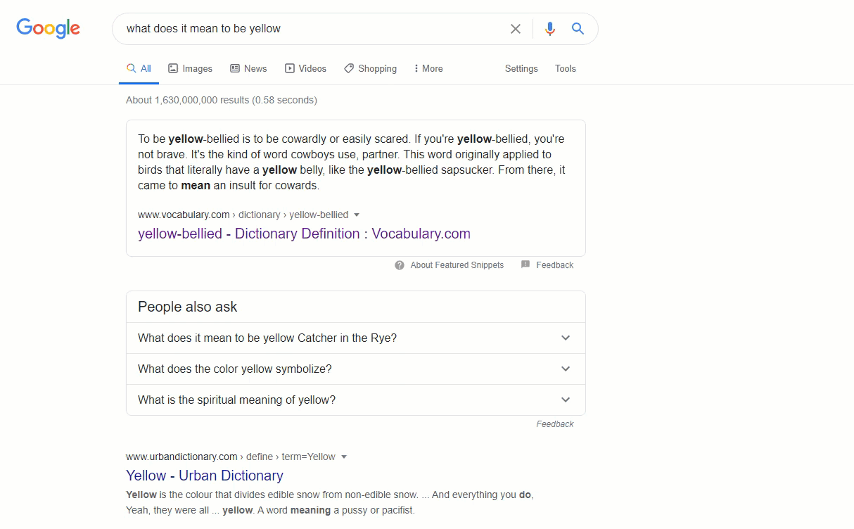Screen dimensions: 854x529
Task: Switch to the Images tab
Action: click(190, 69)
